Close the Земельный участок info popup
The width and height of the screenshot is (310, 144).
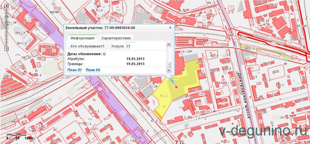pos(170,28)
